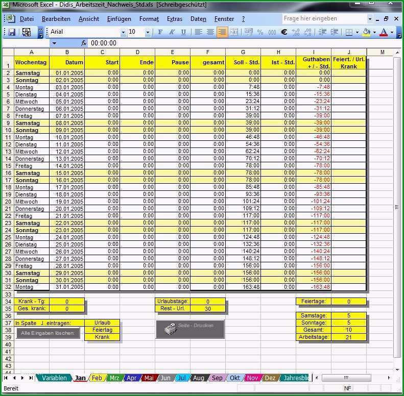Open the borders dropdown arrow
Screen dimensions: 404x396
[357, 33]
